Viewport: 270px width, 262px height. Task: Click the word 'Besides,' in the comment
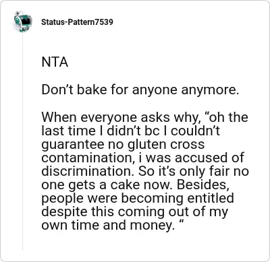point(205,185)
